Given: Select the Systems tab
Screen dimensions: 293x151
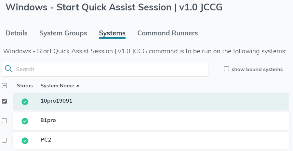Looking at the screenshot, I should point(112,33).
